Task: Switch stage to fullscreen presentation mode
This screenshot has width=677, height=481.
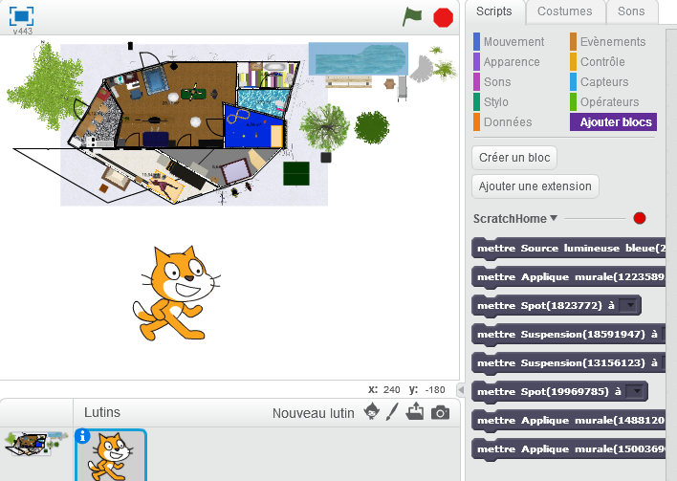Action: [20, 15]
